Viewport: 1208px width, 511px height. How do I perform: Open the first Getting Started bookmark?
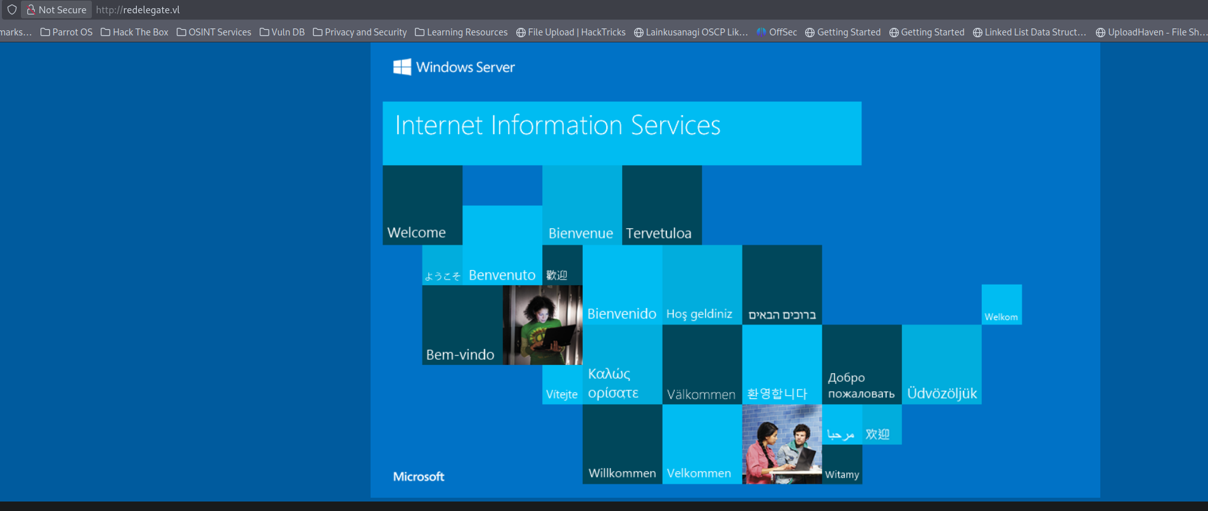click(x=842, y=32)
